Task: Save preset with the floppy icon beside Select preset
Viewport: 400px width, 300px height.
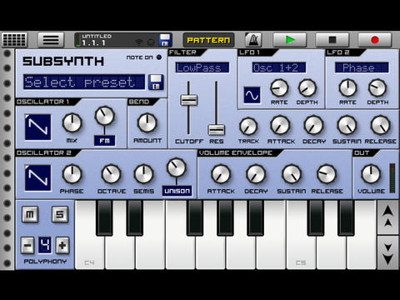Action: pos(156,82)
